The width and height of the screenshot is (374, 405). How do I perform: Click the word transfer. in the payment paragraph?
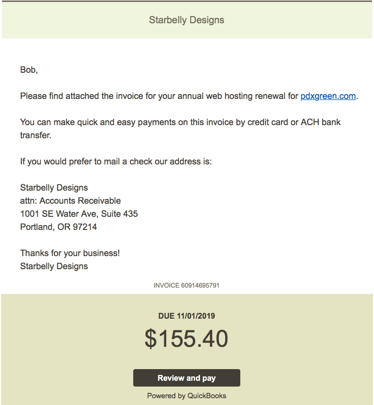pos(36,135)
